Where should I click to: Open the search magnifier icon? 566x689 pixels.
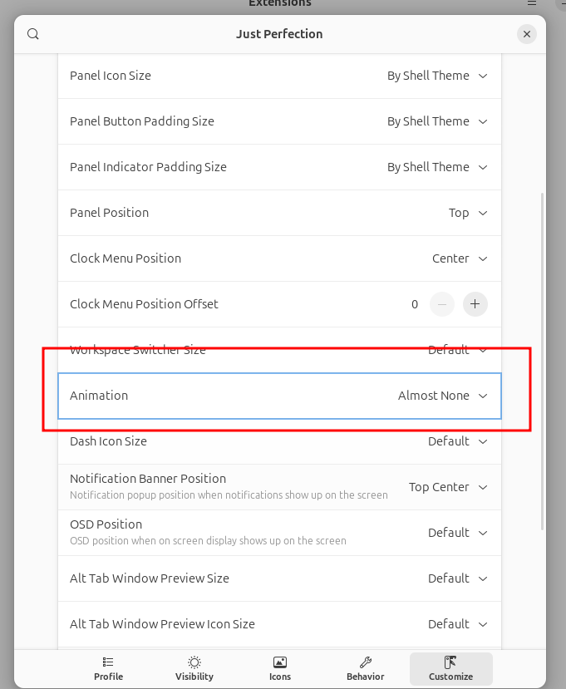point(33,34)
